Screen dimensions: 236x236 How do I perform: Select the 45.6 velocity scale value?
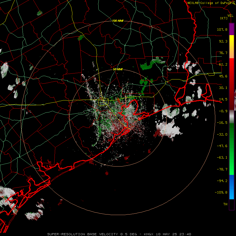(x=223, y=76)
